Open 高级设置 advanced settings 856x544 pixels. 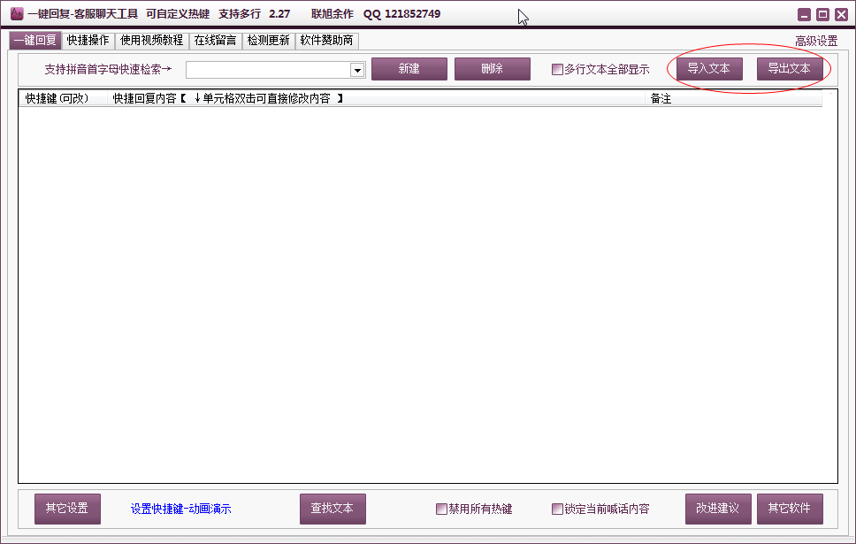point(816,41)
